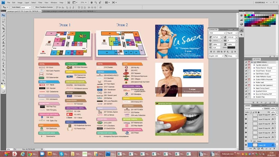
Task: Click the text color swatch in Character panel
Action: (231, 47)
